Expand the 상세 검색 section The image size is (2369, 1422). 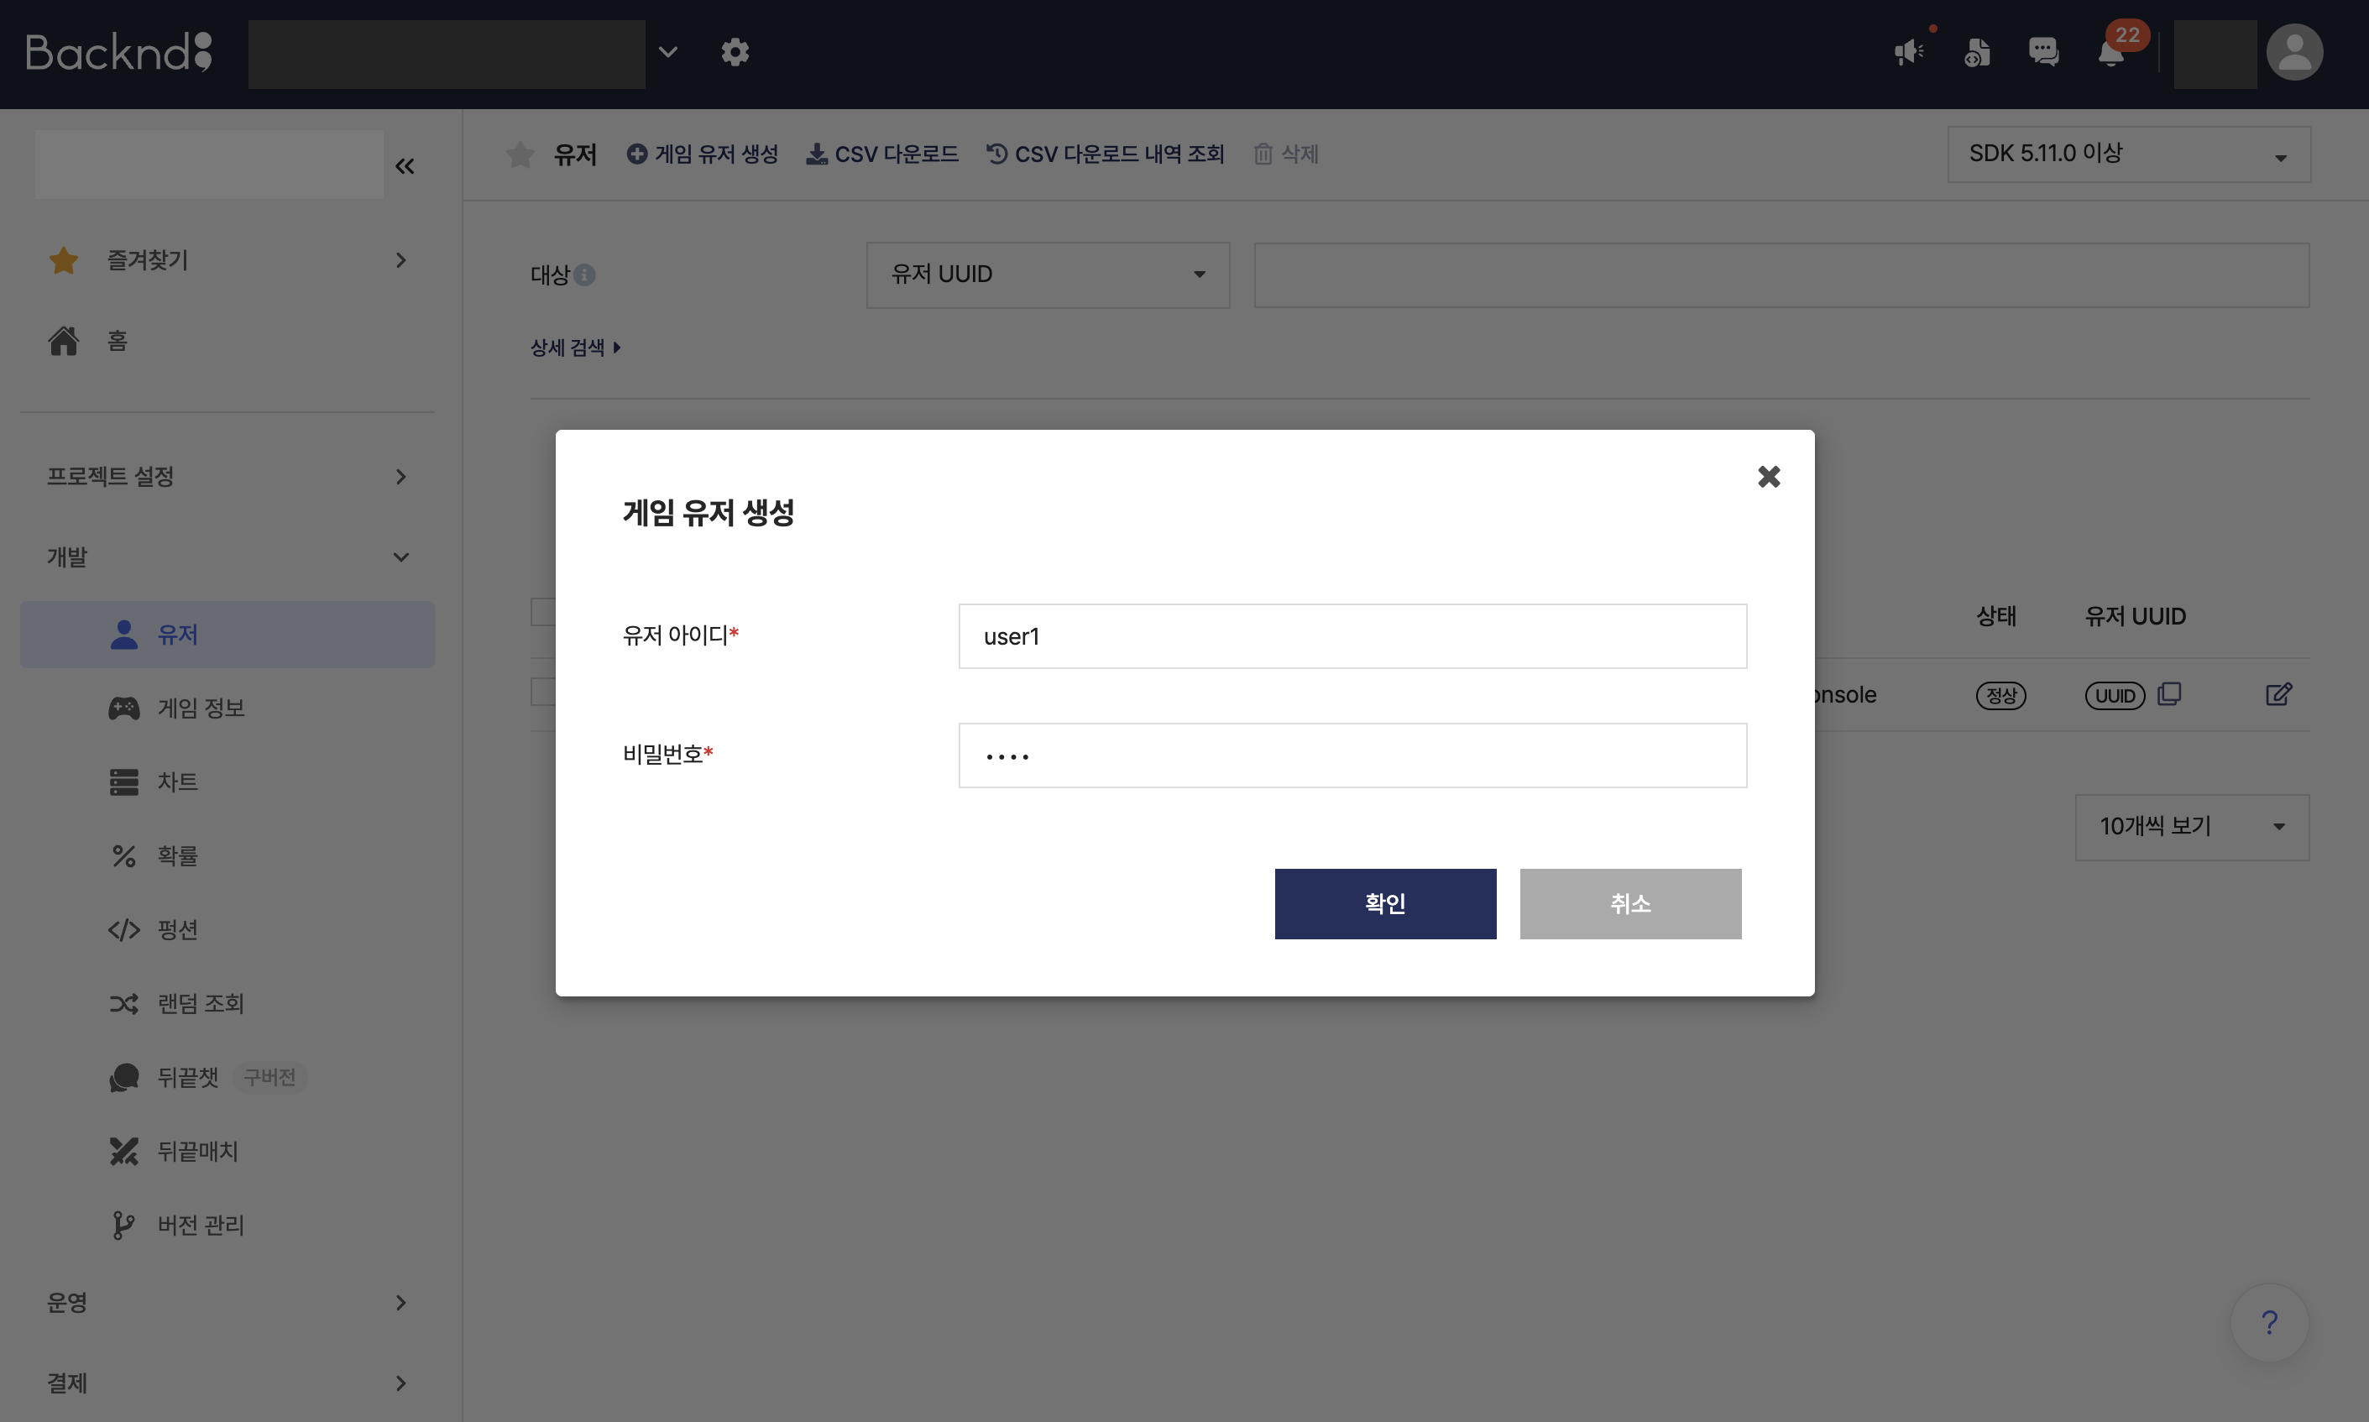pos(575,347)
